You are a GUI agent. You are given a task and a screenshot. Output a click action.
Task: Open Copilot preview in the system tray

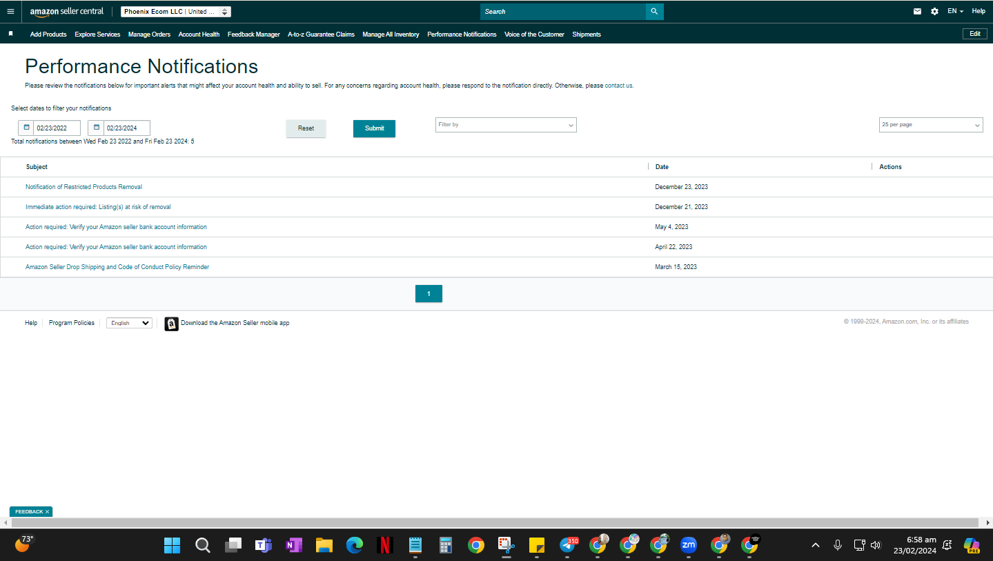coord(972,545)
